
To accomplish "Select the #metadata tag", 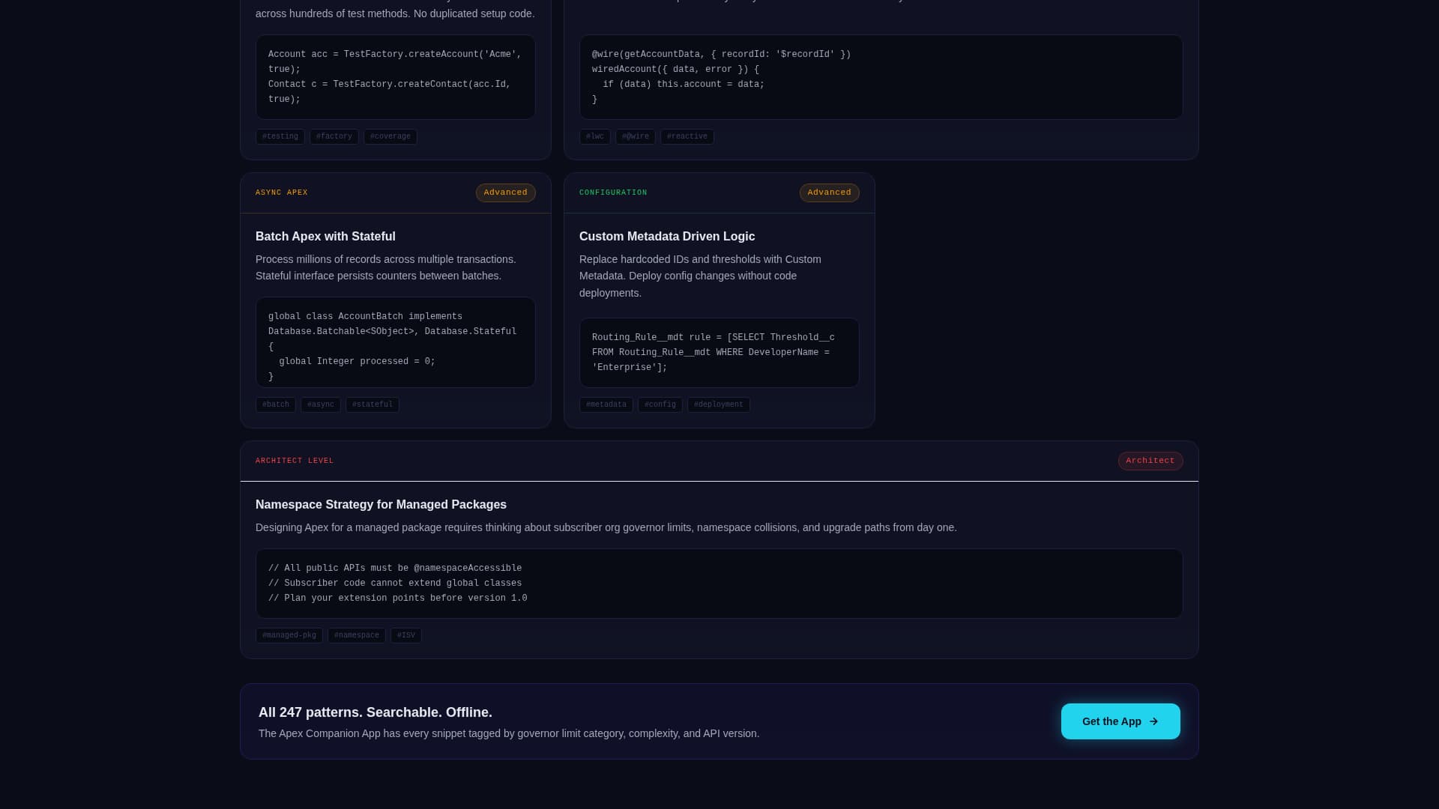I will (606, 404).
